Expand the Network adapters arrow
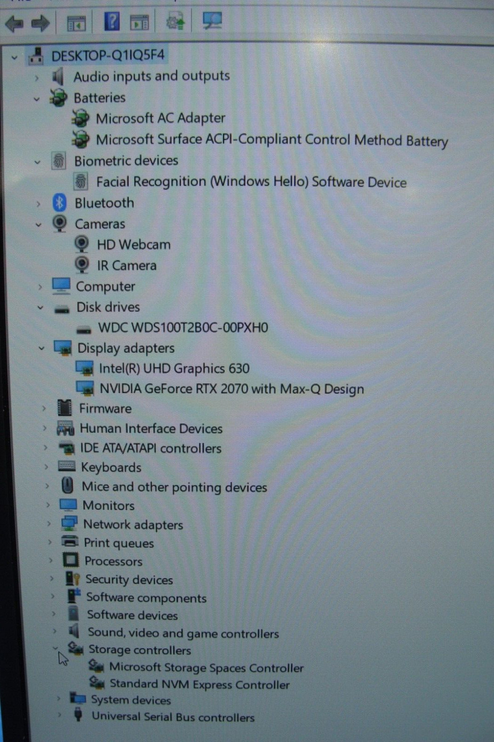Image resolution: width=494 pixels, height=742 pixels. click(49, 524)
